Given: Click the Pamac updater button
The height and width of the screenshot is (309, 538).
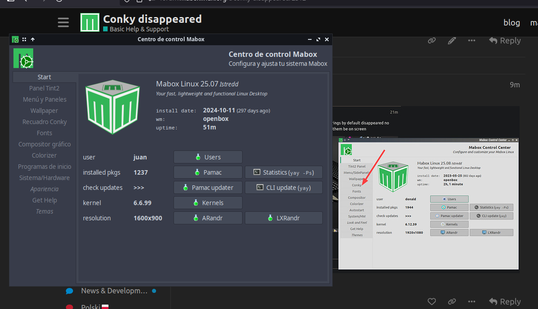Looking at the screenshot, I should point(208,188).
